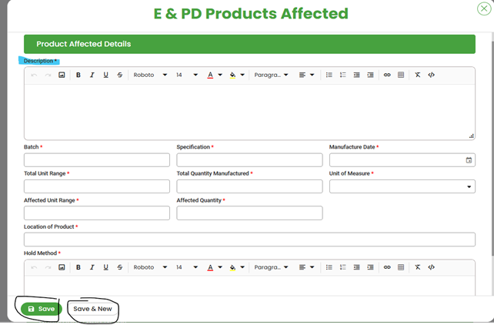Insert table in Description editor
This screenshot has height=325, width=494.
[401, 75]
